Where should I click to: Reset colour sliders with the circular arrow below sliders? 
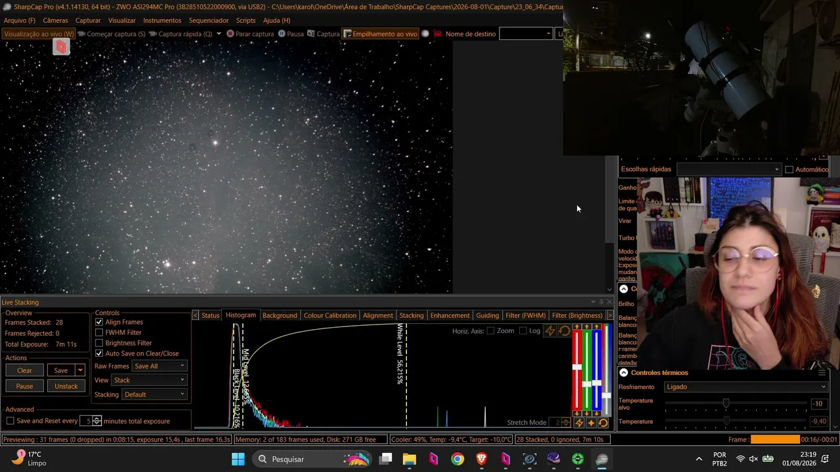point(603,423)
